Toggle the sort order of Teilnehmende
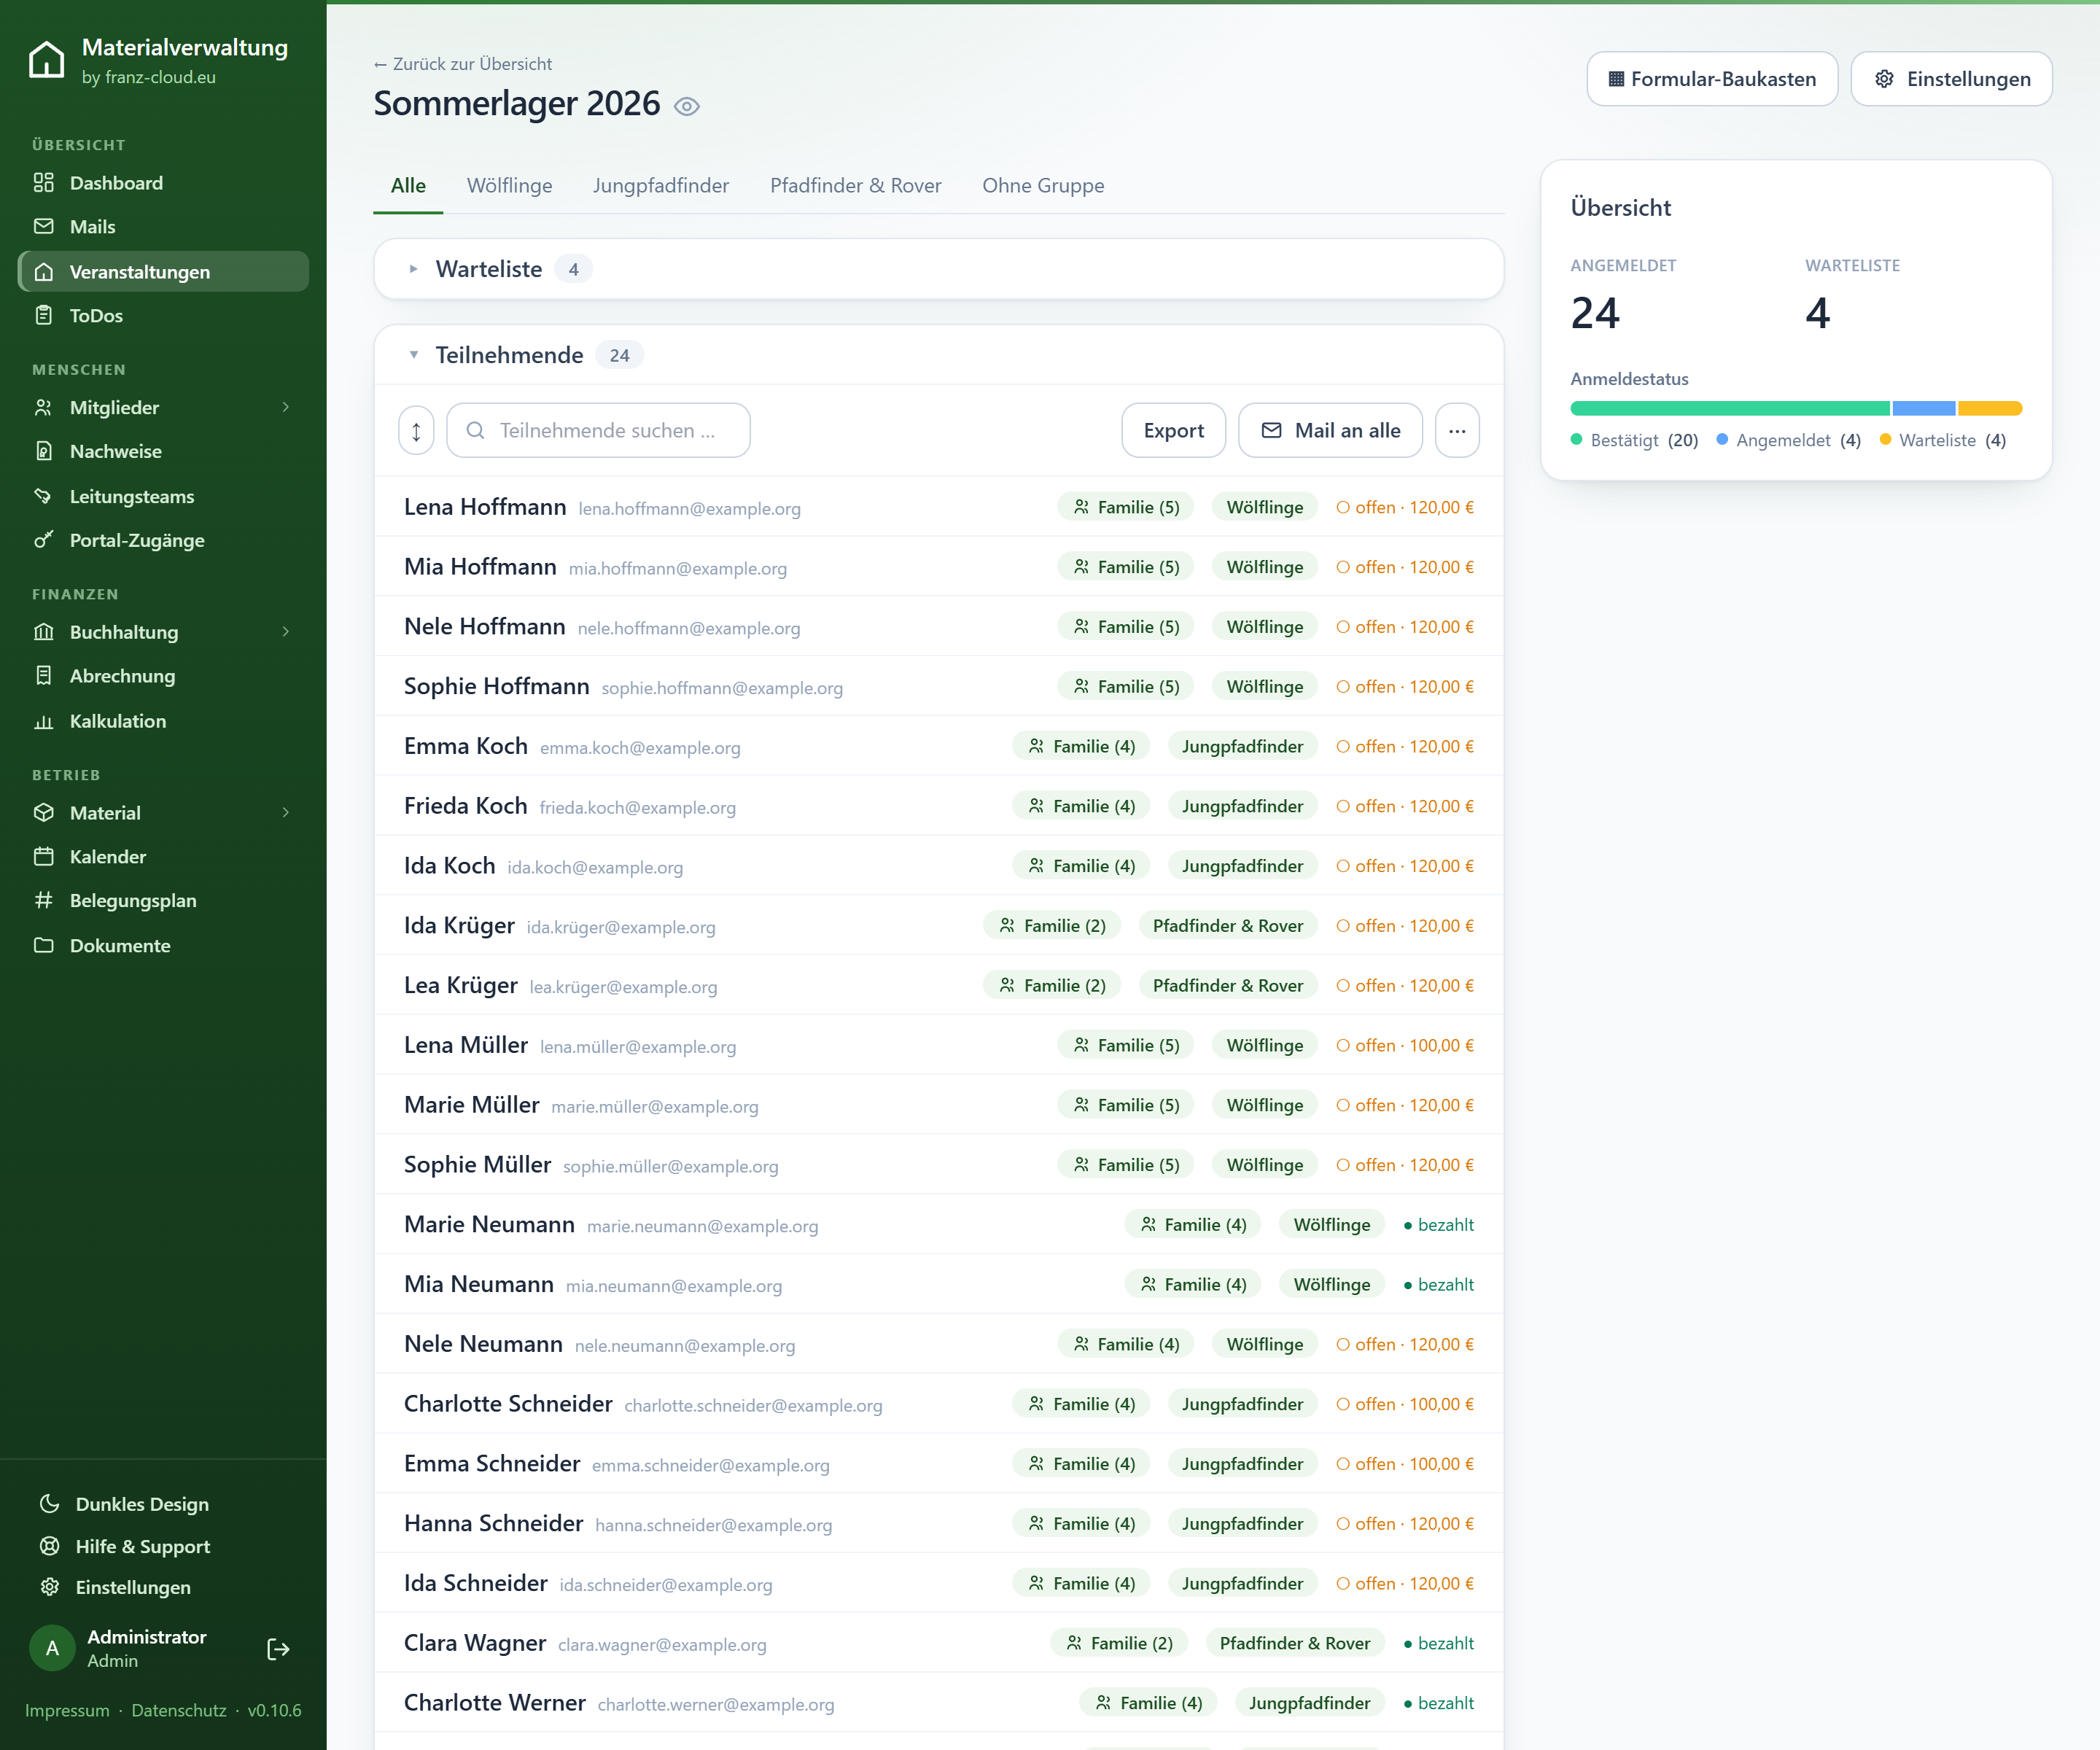This screenshot has width=2100, height=1750. pyautogui.click(x=416, y=431)
